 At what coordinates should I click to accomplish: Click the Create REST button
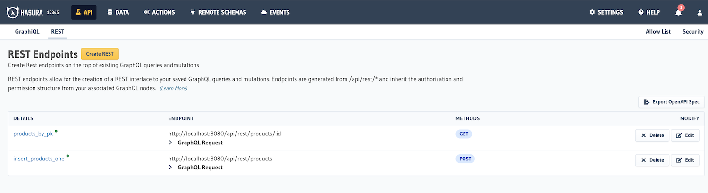coord(100,54)
